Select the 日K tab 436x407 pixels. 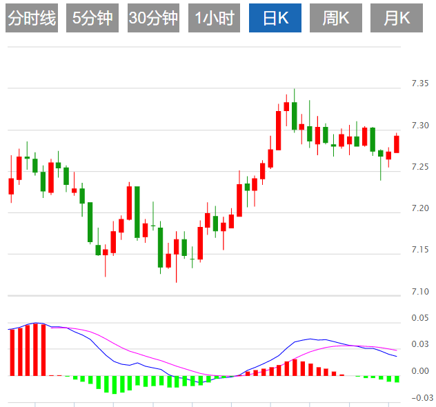pyautogui.click(x=275, y=18)
